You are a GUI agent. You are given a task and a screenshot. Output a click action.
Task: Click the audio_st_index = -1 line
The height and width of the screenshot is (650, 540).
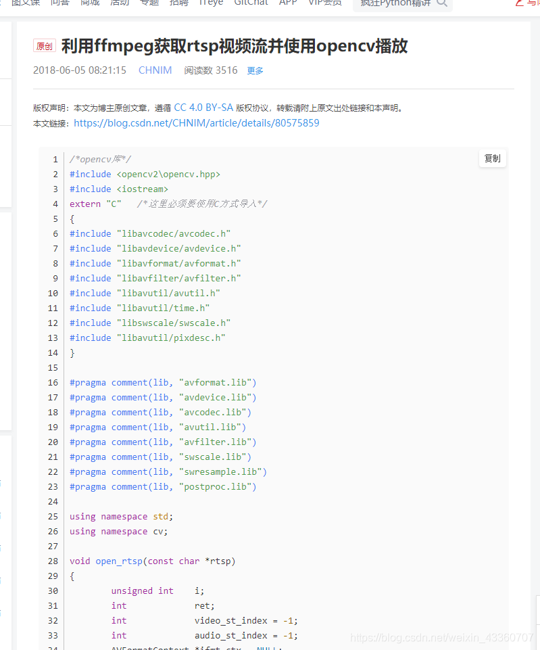[x=205, y=636]
